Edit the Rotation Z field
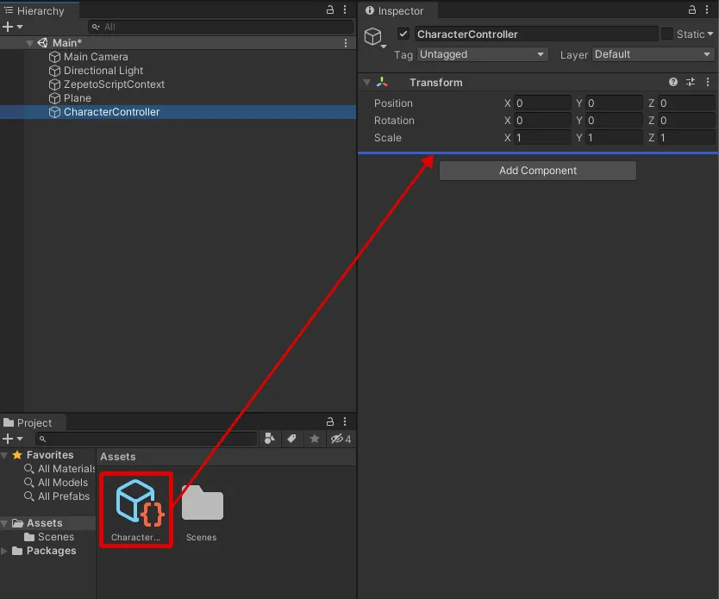 click(686, 121)
